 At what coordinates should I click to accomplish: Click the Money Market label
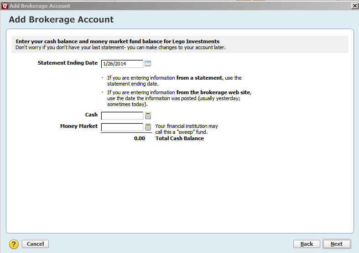pos(79,126)
